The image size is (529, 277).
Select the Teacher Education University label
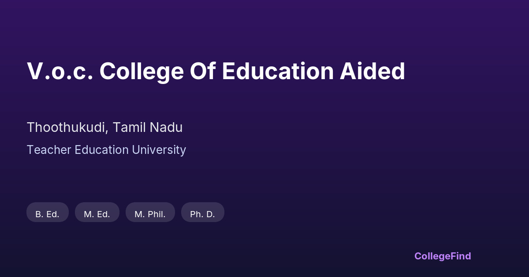pos(106,150)
